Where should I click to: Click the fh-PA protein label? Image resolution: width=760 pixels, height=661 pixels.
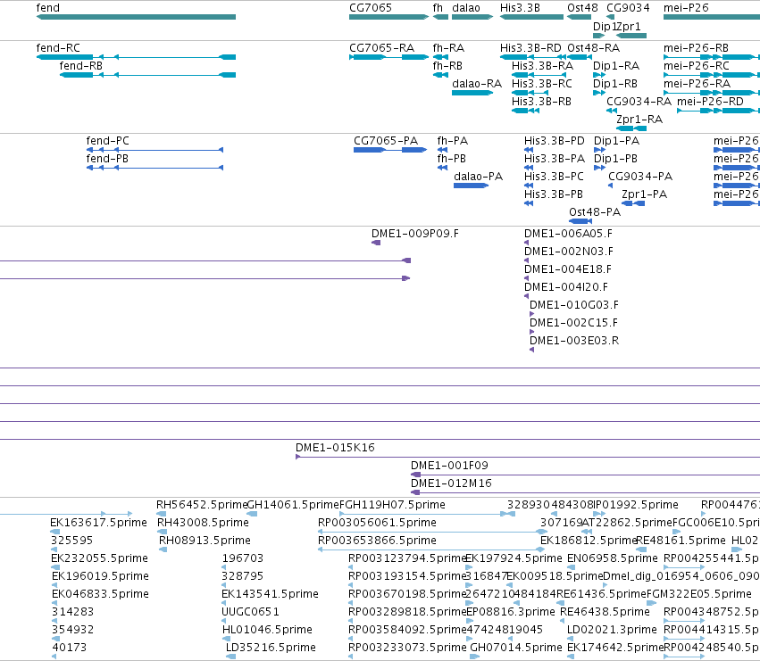[452, 141]
